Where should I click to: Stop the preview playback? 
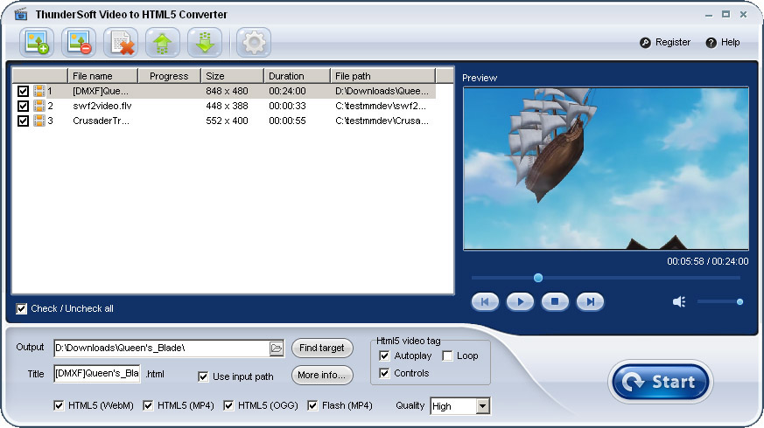click(555, 301)
